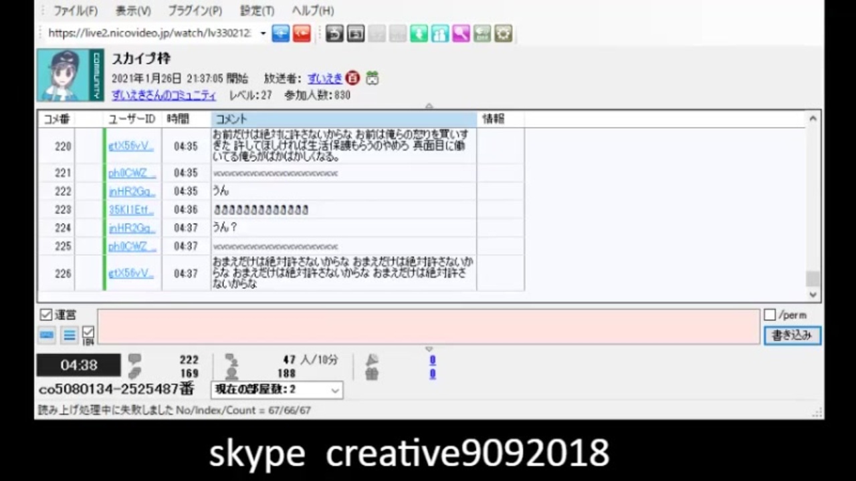
Task: Click the 04:38 elapsed time display
Action: point(79,365)
